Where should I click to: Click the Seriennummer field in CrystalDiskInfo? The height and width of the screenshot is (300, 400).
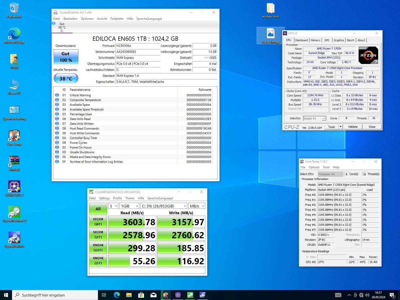(x=138, y=52)
